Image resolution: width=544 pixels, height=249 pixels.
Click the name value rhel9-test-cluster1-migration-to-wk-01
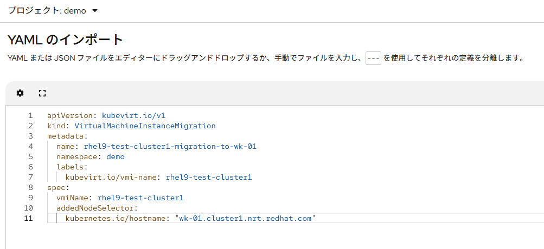[170, 146]
